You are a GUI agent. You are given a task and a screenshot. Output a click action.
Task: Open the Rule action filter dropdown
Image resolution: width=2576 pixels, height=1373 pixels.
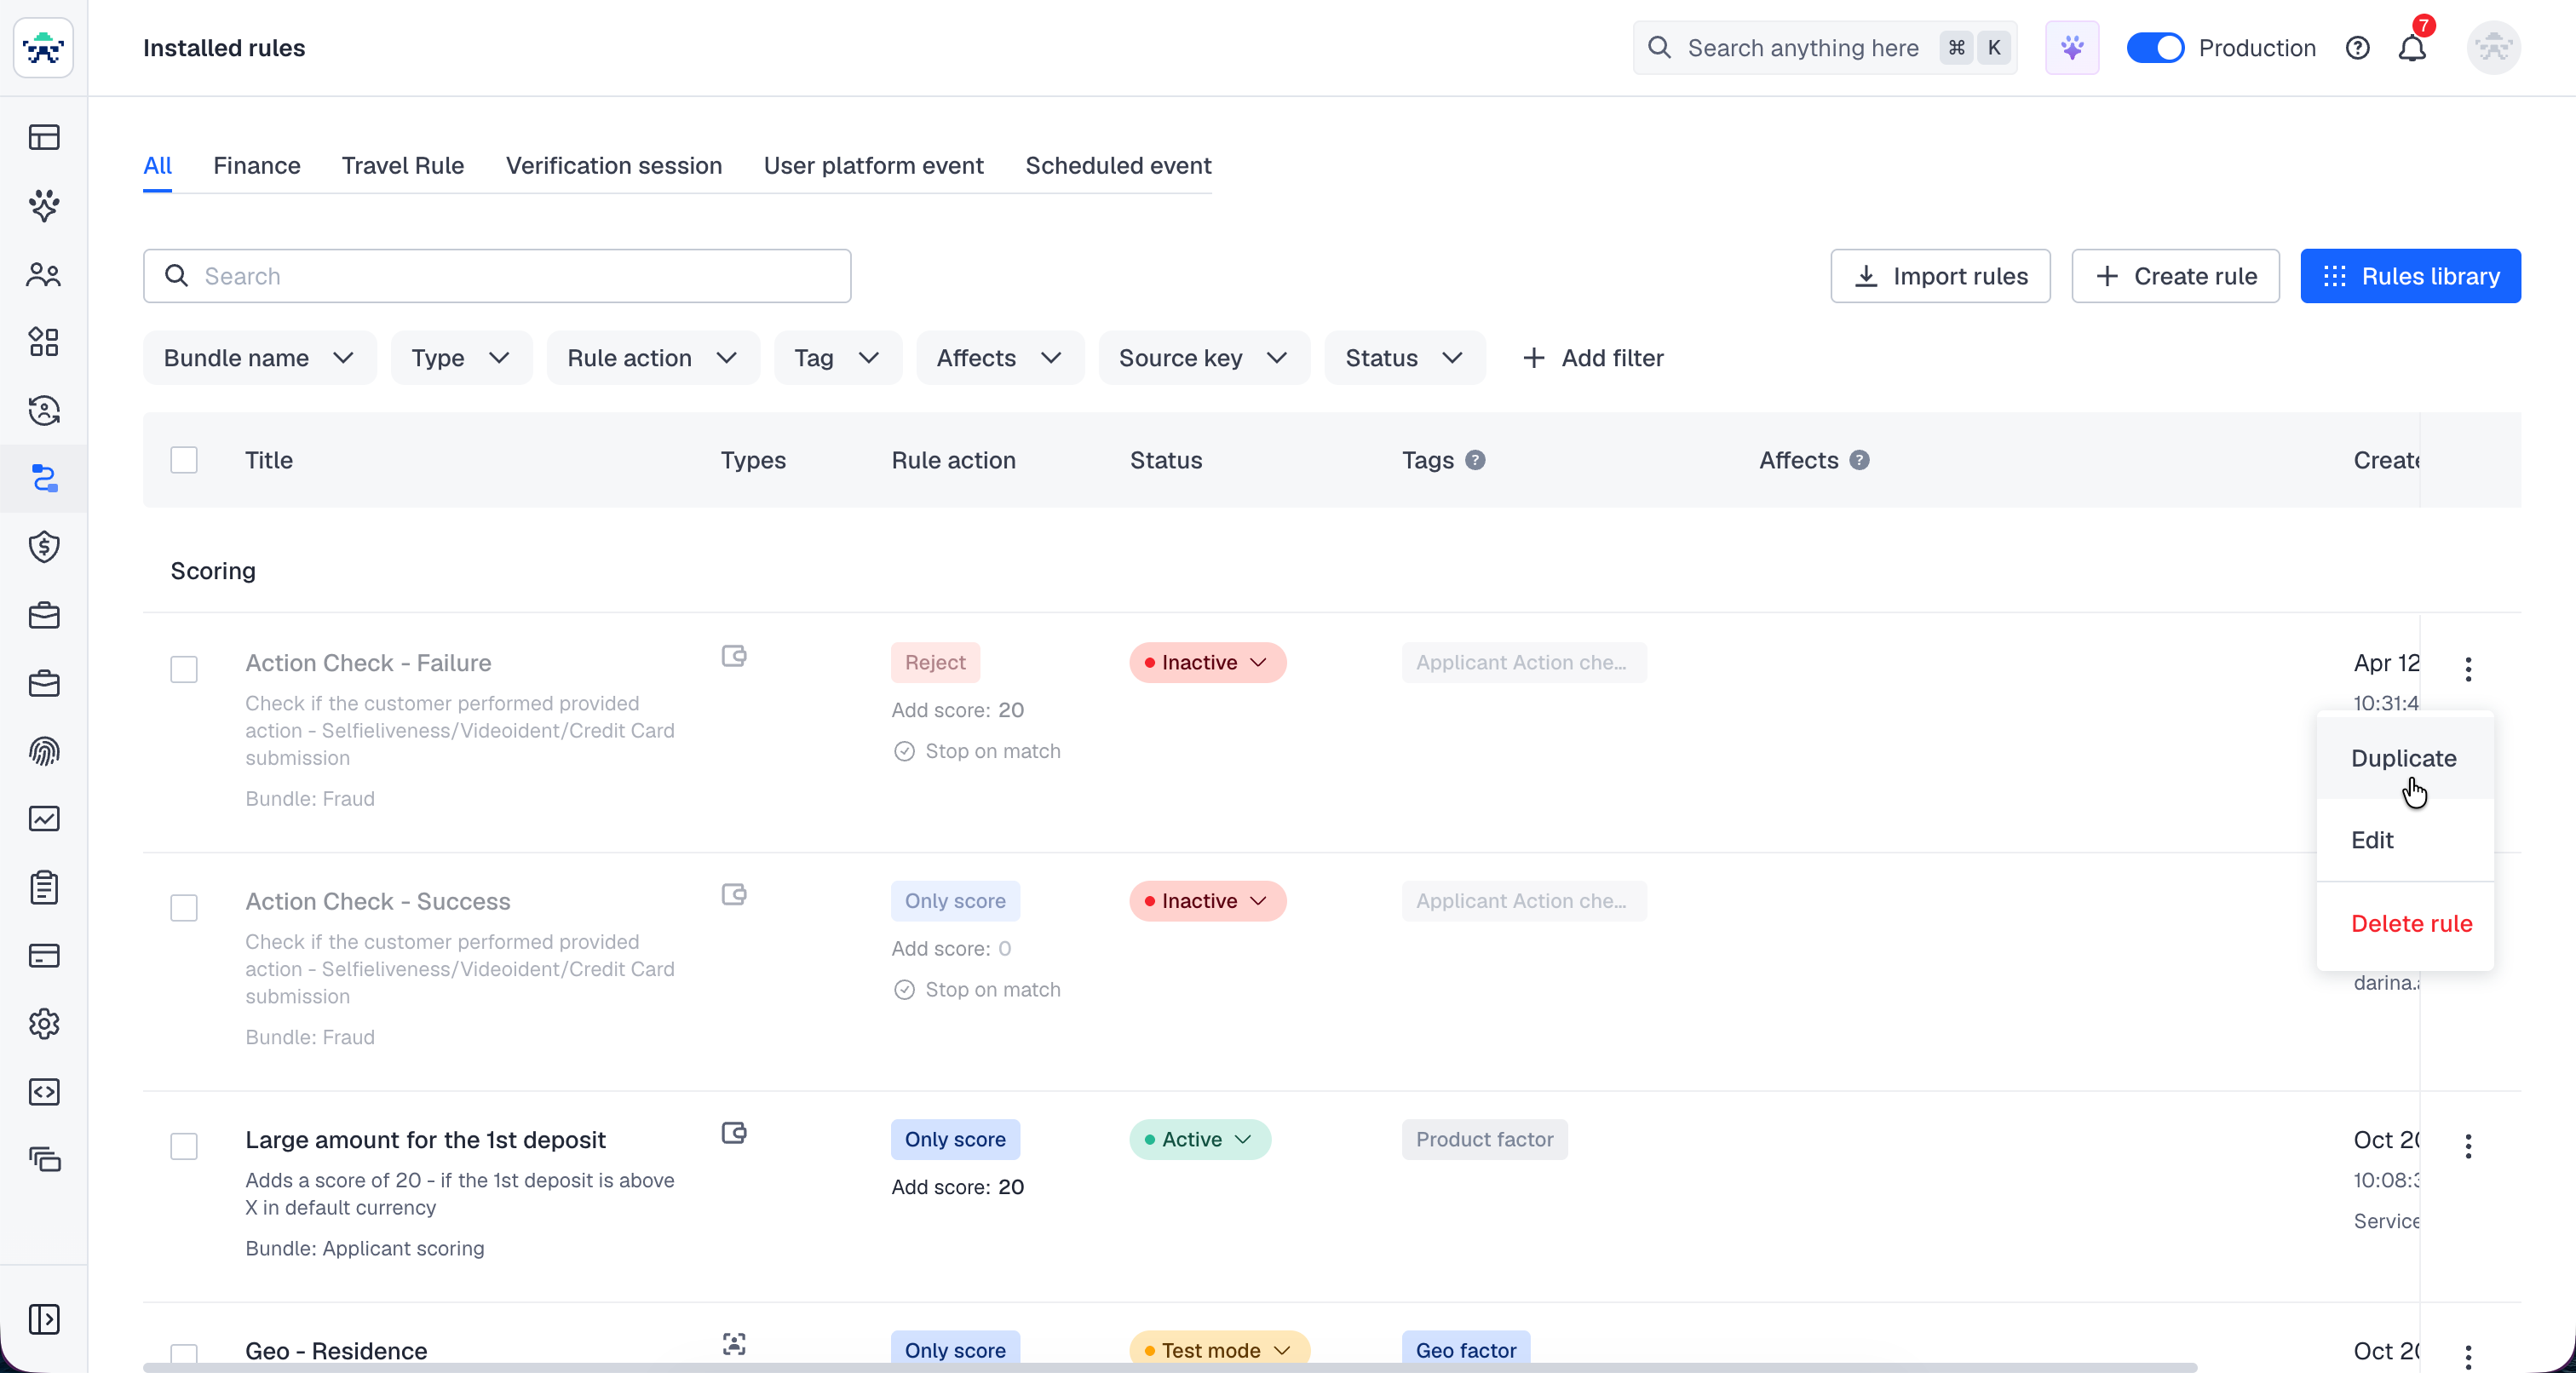tap(652, 358)
